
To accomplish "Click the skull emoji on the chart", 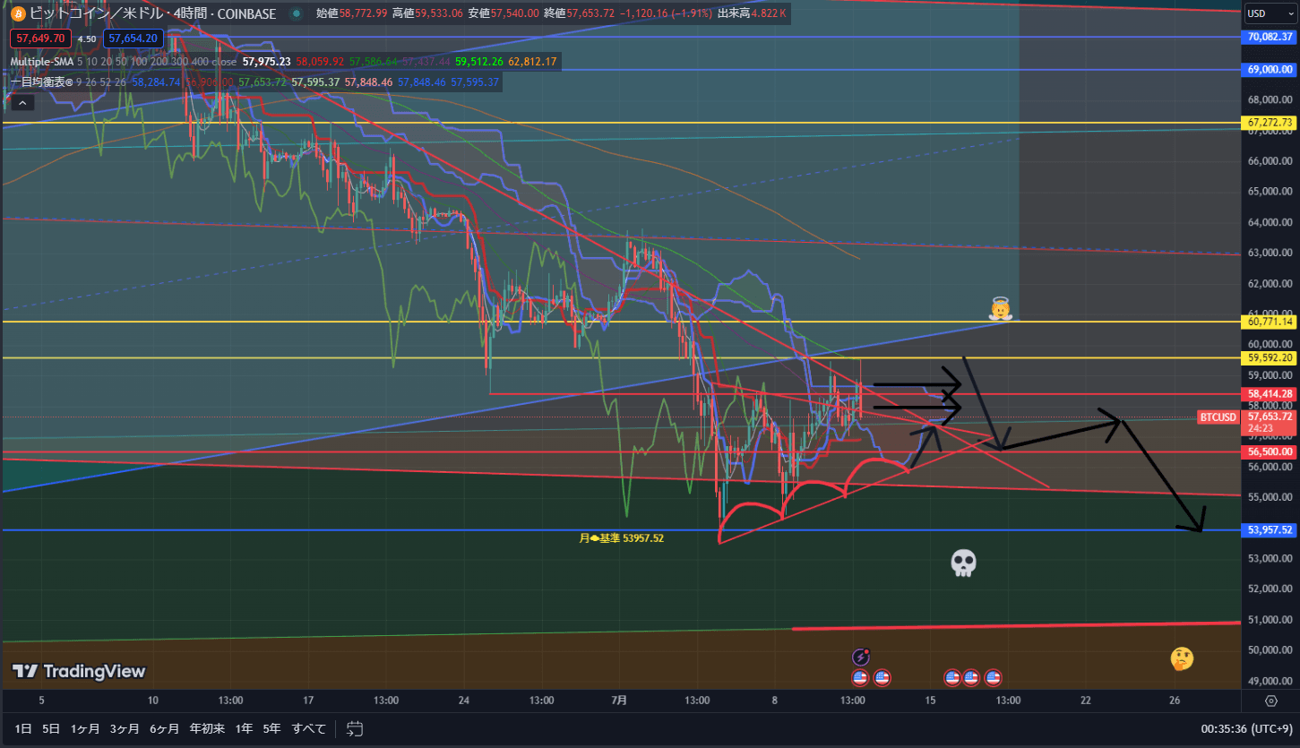I will click(963, 563).
